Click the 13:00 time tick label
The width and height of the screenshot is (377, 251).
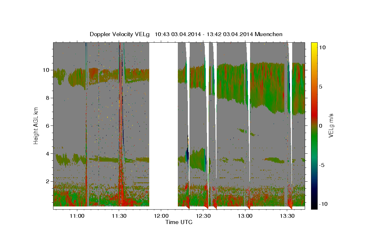pos(245,216)
